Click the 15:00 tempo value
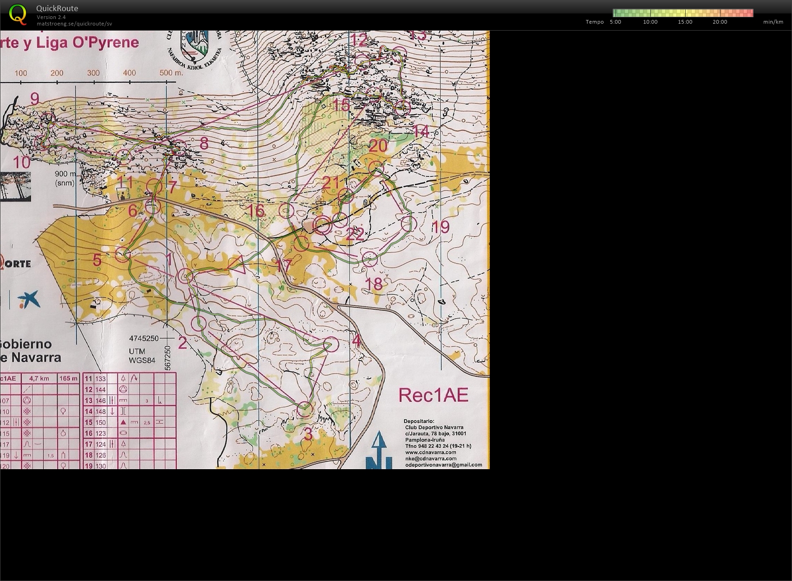792x581 pixels. 685,22
